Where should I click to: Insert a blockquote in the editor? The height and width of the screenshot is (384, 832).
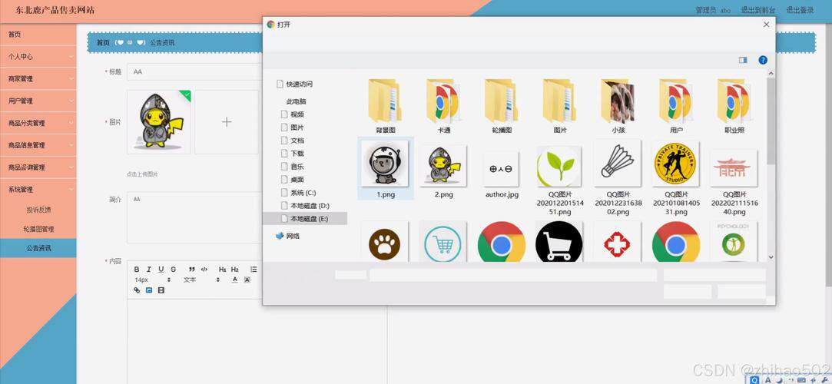pos(191,270)
